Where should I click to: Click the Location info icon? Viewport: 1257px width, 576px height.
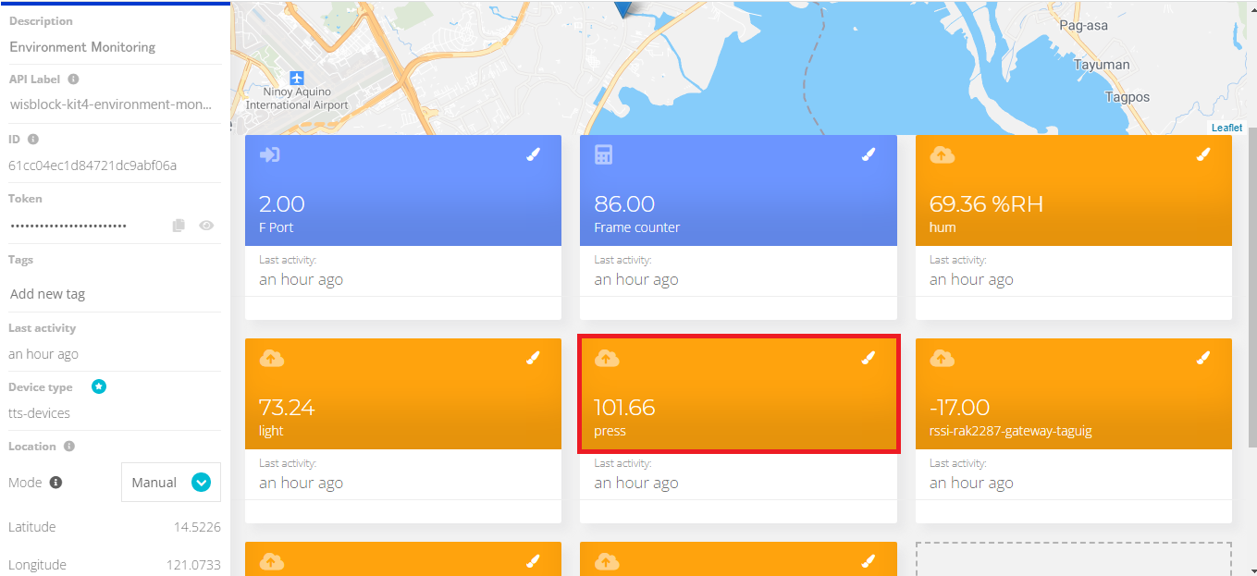click(69, 447)
